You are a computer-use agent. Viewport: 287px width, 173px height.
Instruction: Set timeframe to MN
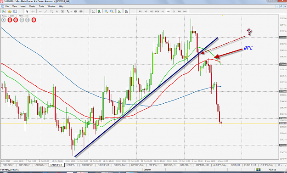[x=185, y=11]
